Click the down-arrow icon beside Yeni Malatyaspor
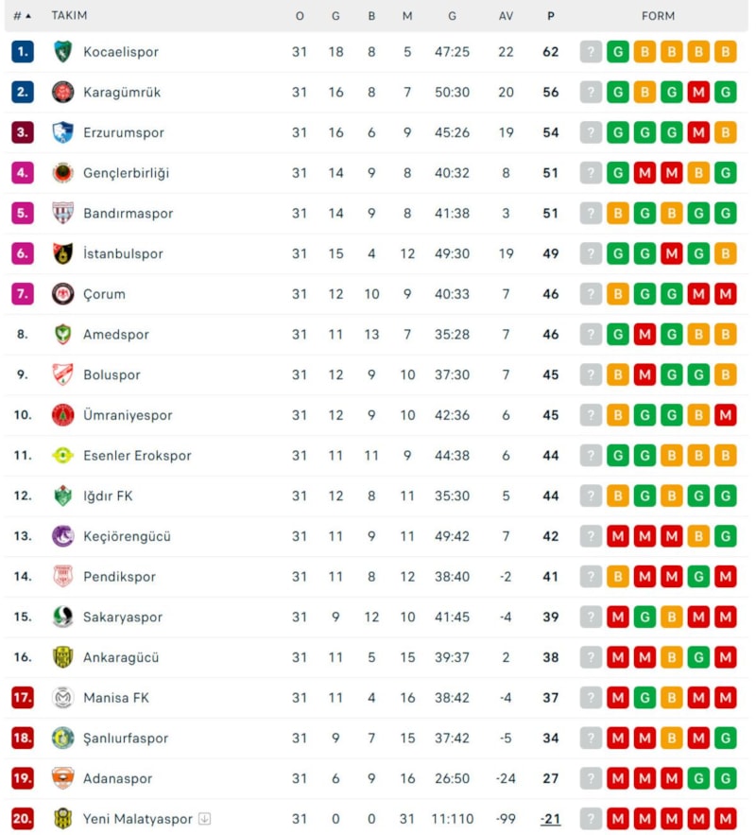This screenshot has width=756, height=835. (x=205, y=819)
